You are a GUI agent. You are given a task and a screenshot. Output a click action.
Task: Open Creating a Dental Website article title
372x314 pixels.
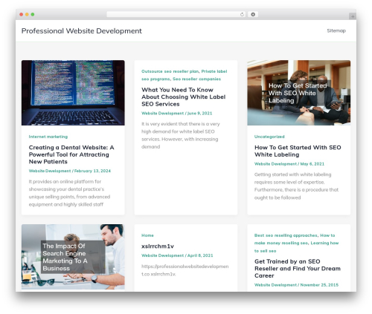pyautogui.click(x=71, y=154)
